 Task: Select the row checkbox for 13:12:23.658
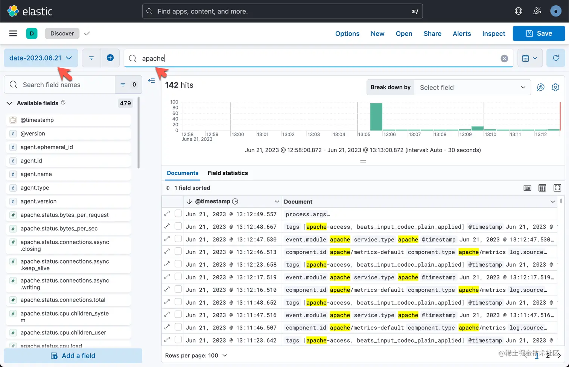[178, 264]
